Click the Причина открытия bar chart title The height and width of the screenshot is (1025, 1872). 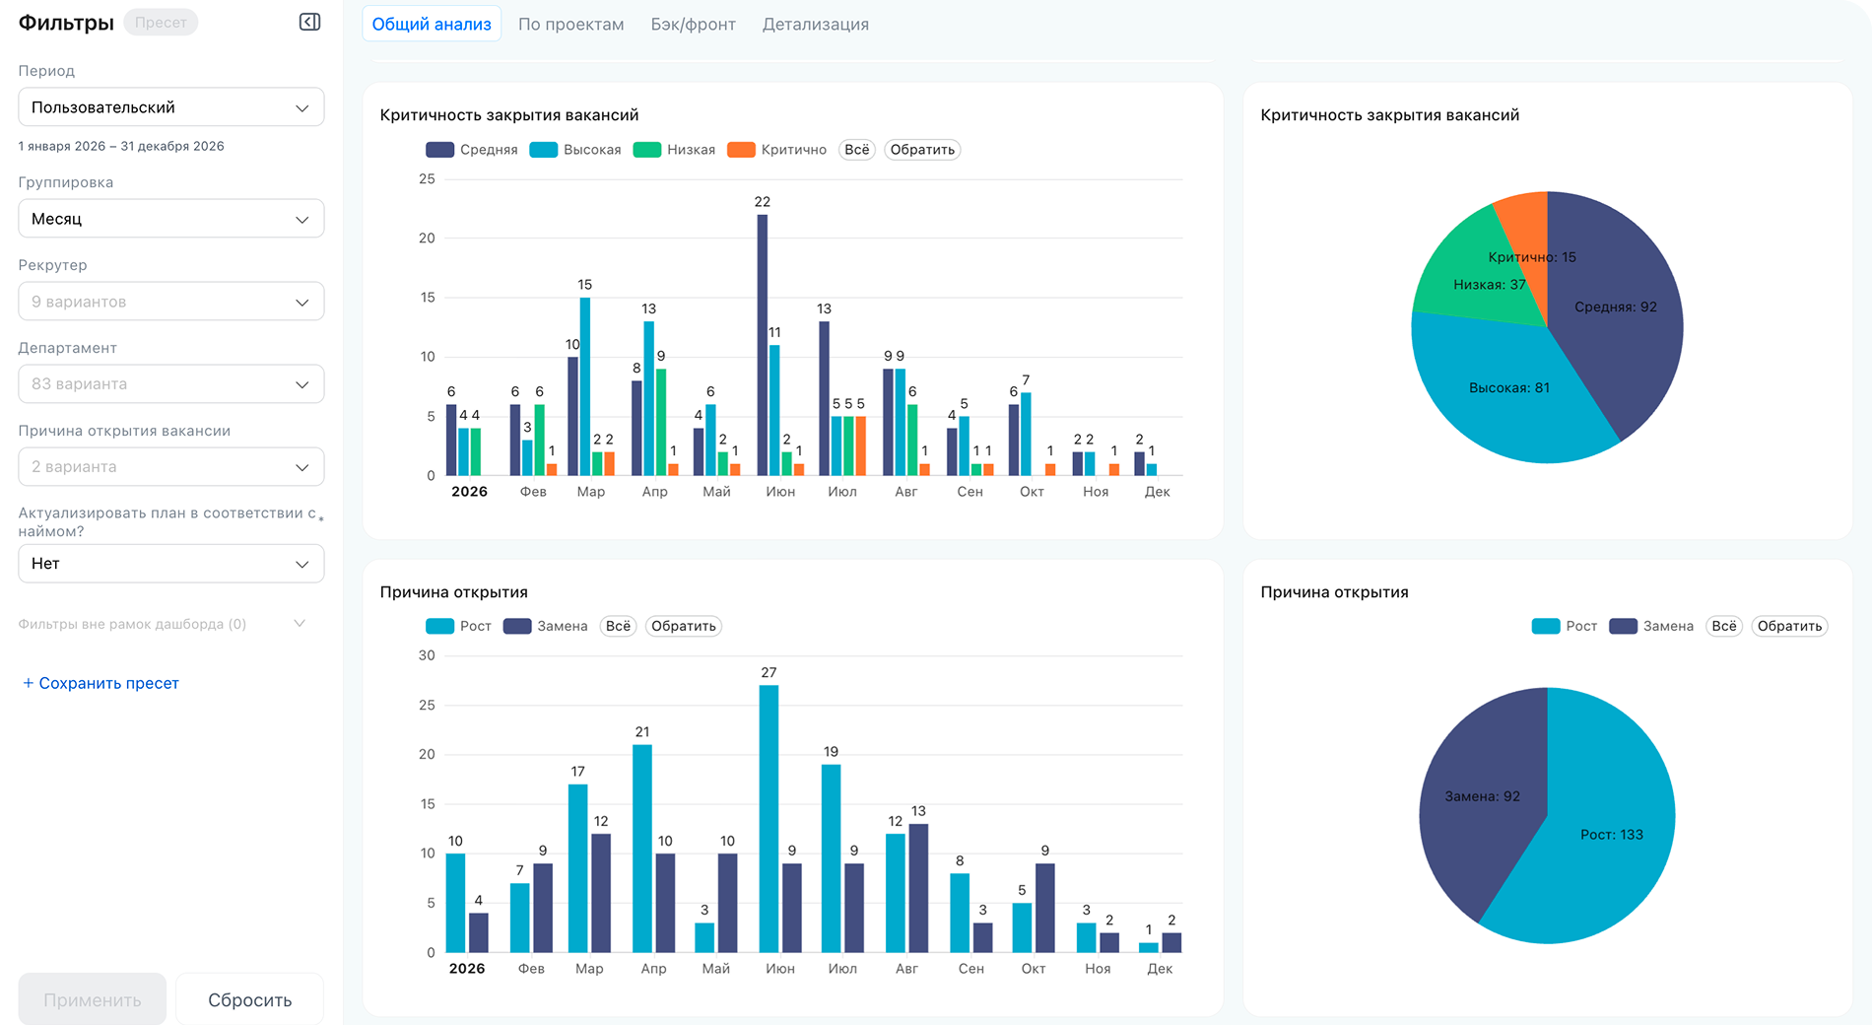(x=454, y=592)
